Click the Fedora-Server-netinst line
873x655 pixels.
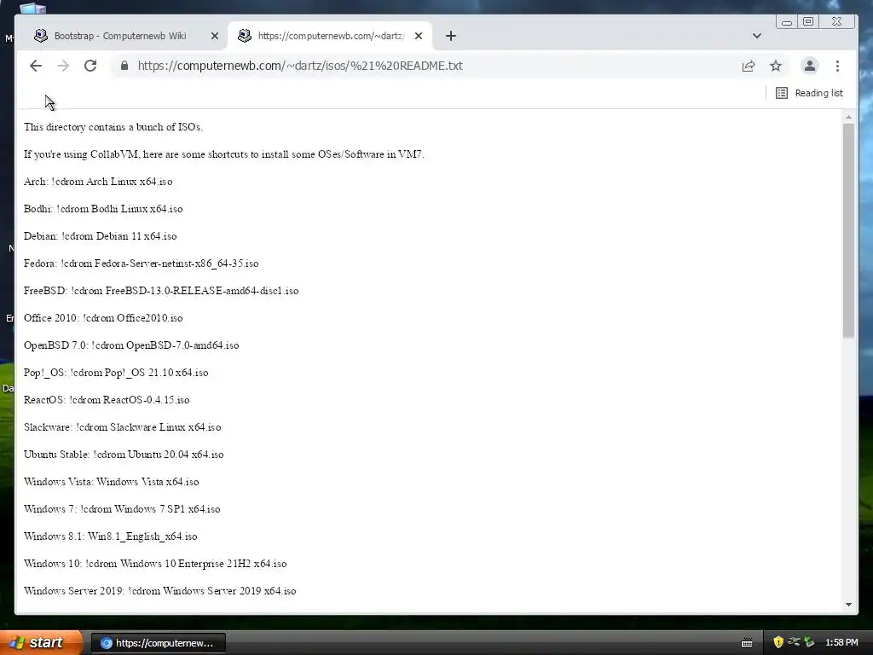click(141, 264)
